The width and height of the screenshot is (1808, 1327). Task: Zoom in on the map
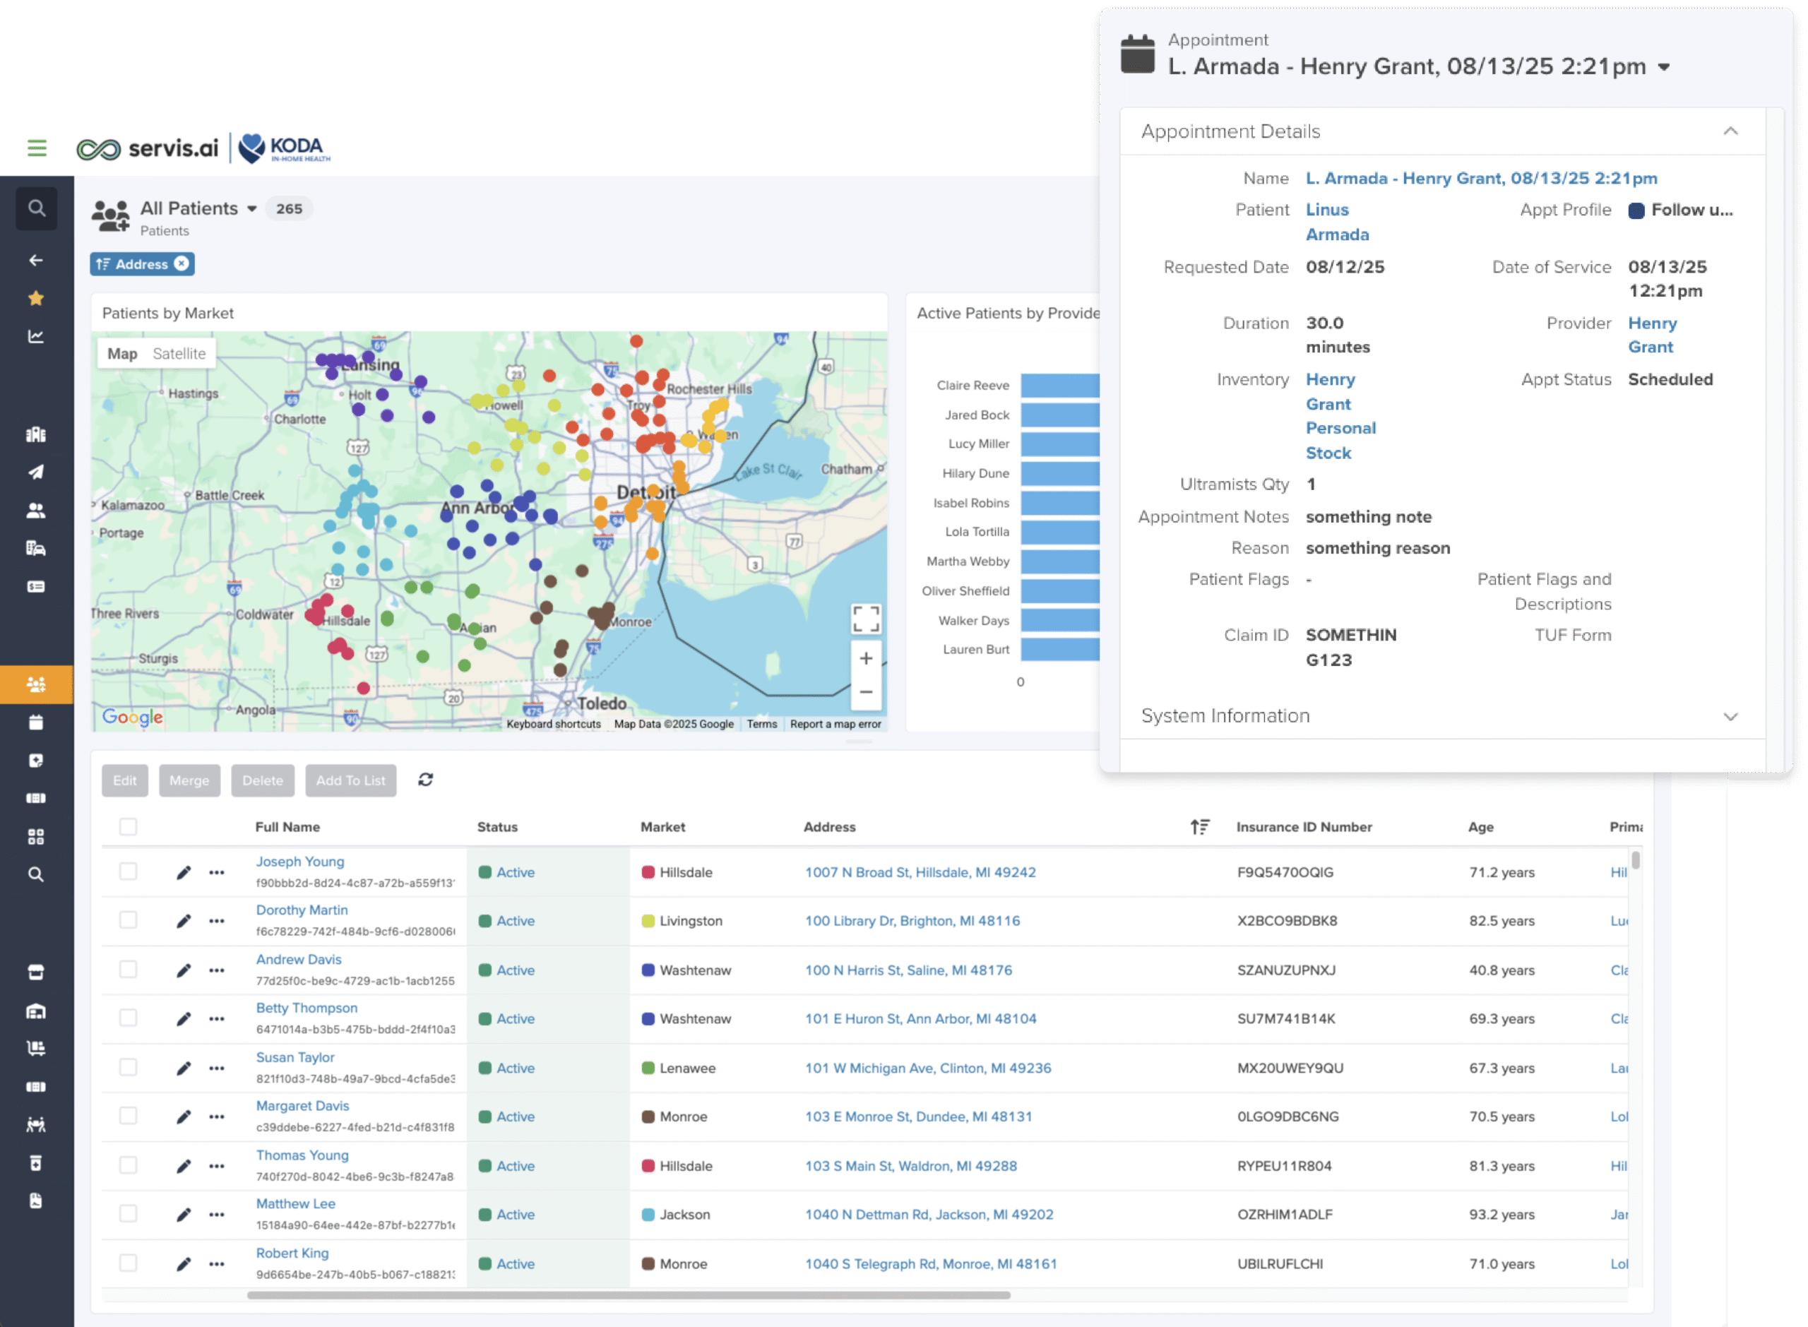[x=866, y=659]
